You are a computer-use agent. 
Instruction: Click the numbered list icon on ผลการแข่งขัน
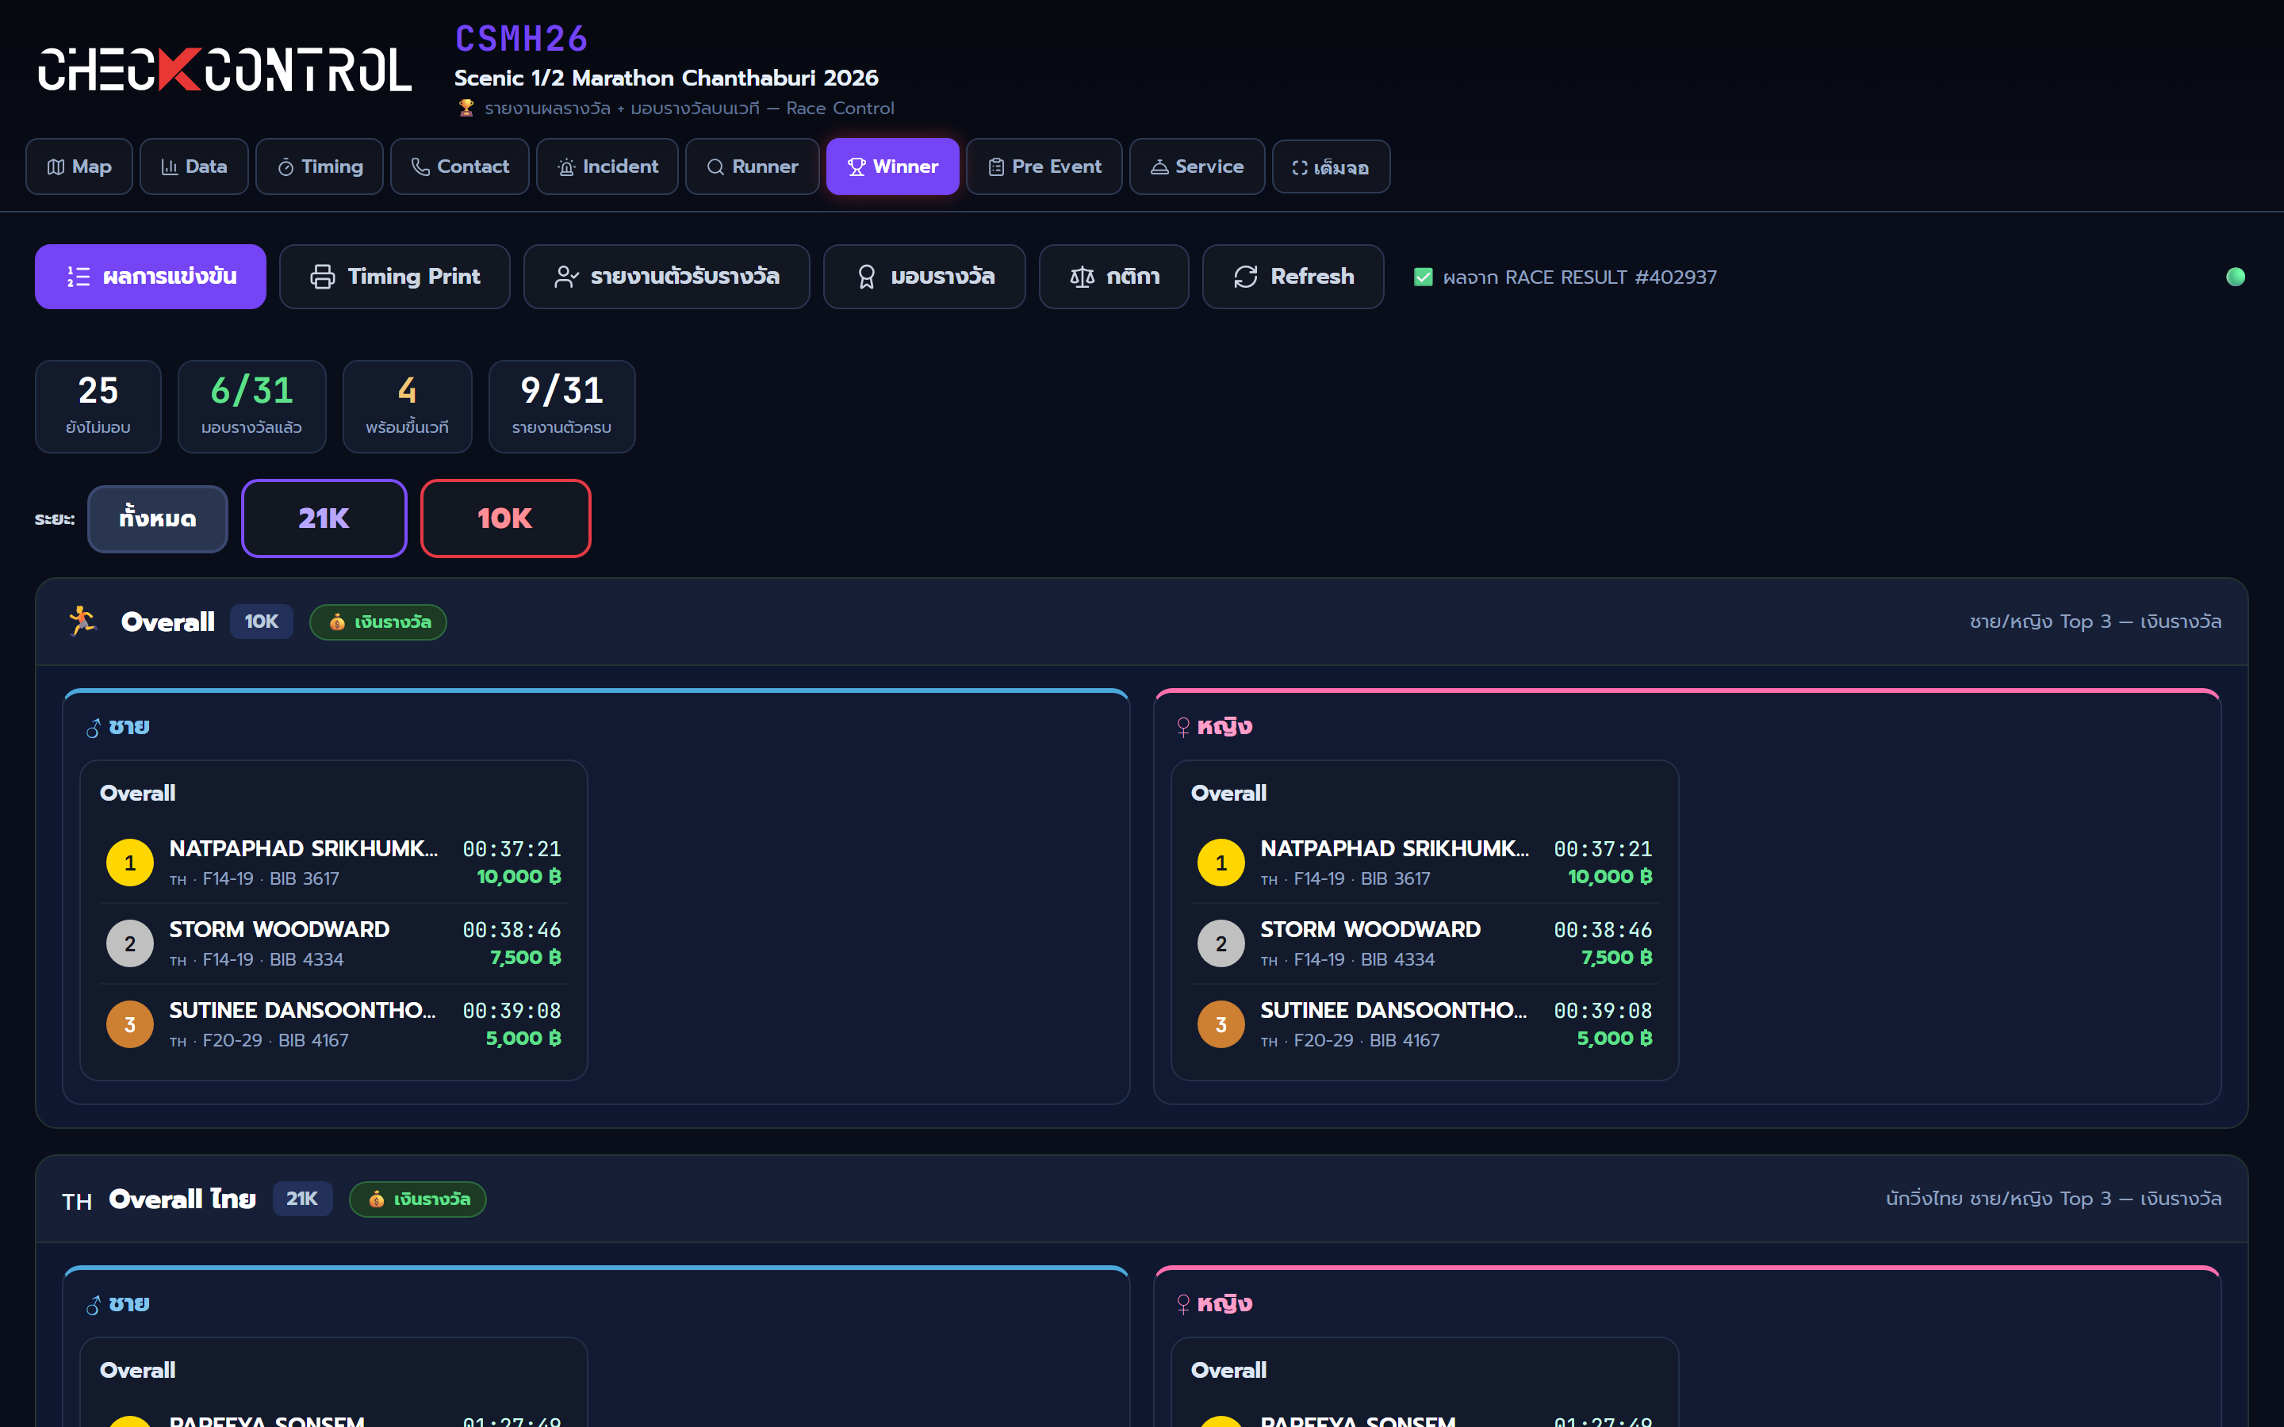pos(79,277)
